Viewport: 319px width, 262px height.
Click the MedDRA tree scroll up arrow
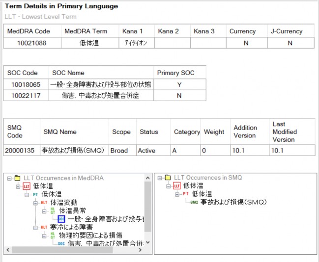point(147,178)
